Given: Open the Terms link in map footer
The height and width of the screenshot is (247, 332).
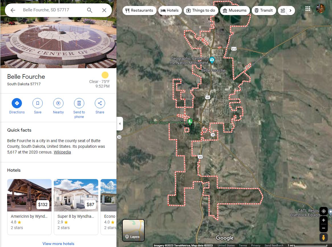Looking at the screenshot, I should (243, 245).
